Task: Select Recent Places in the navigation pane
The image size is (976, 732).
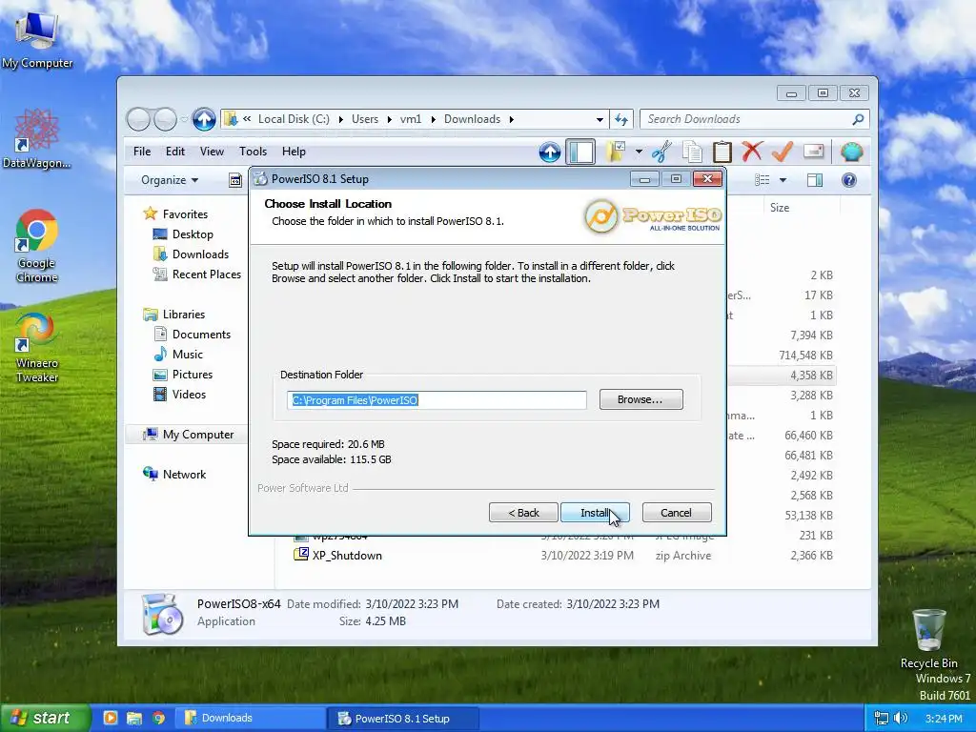Action: point(207,274)
